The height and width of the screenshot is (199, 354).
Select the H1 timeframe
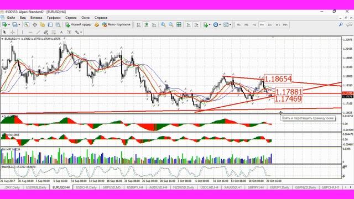[254, 24]
